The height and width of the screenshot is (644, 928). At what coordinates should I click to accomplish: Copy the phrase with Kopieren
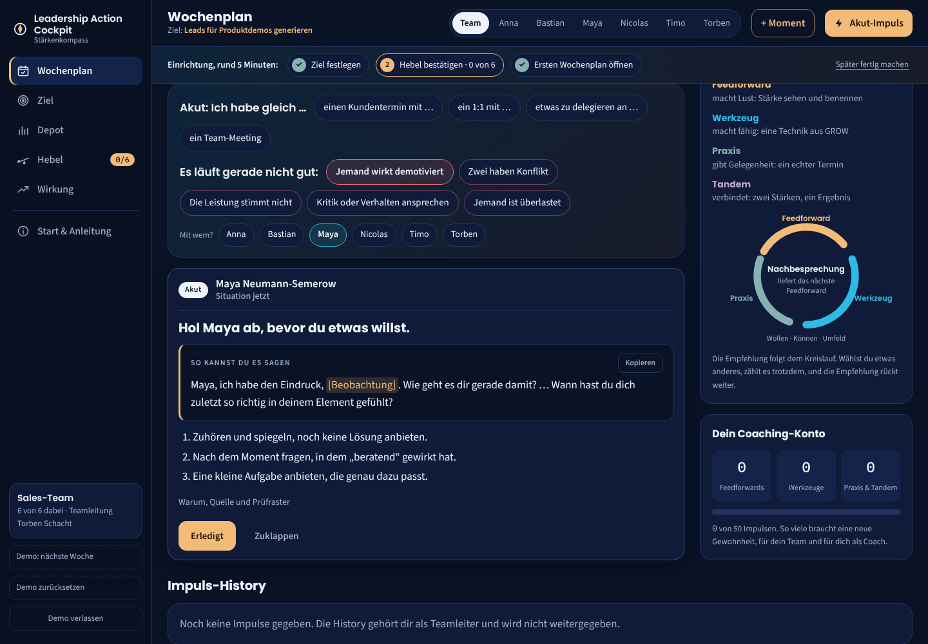[640, 363]
